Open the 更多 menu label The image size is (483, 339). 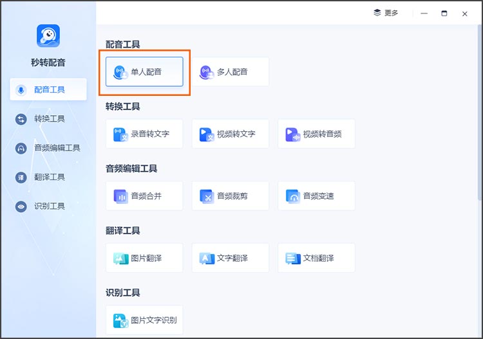pyautogui.click(x=391, y=13)
